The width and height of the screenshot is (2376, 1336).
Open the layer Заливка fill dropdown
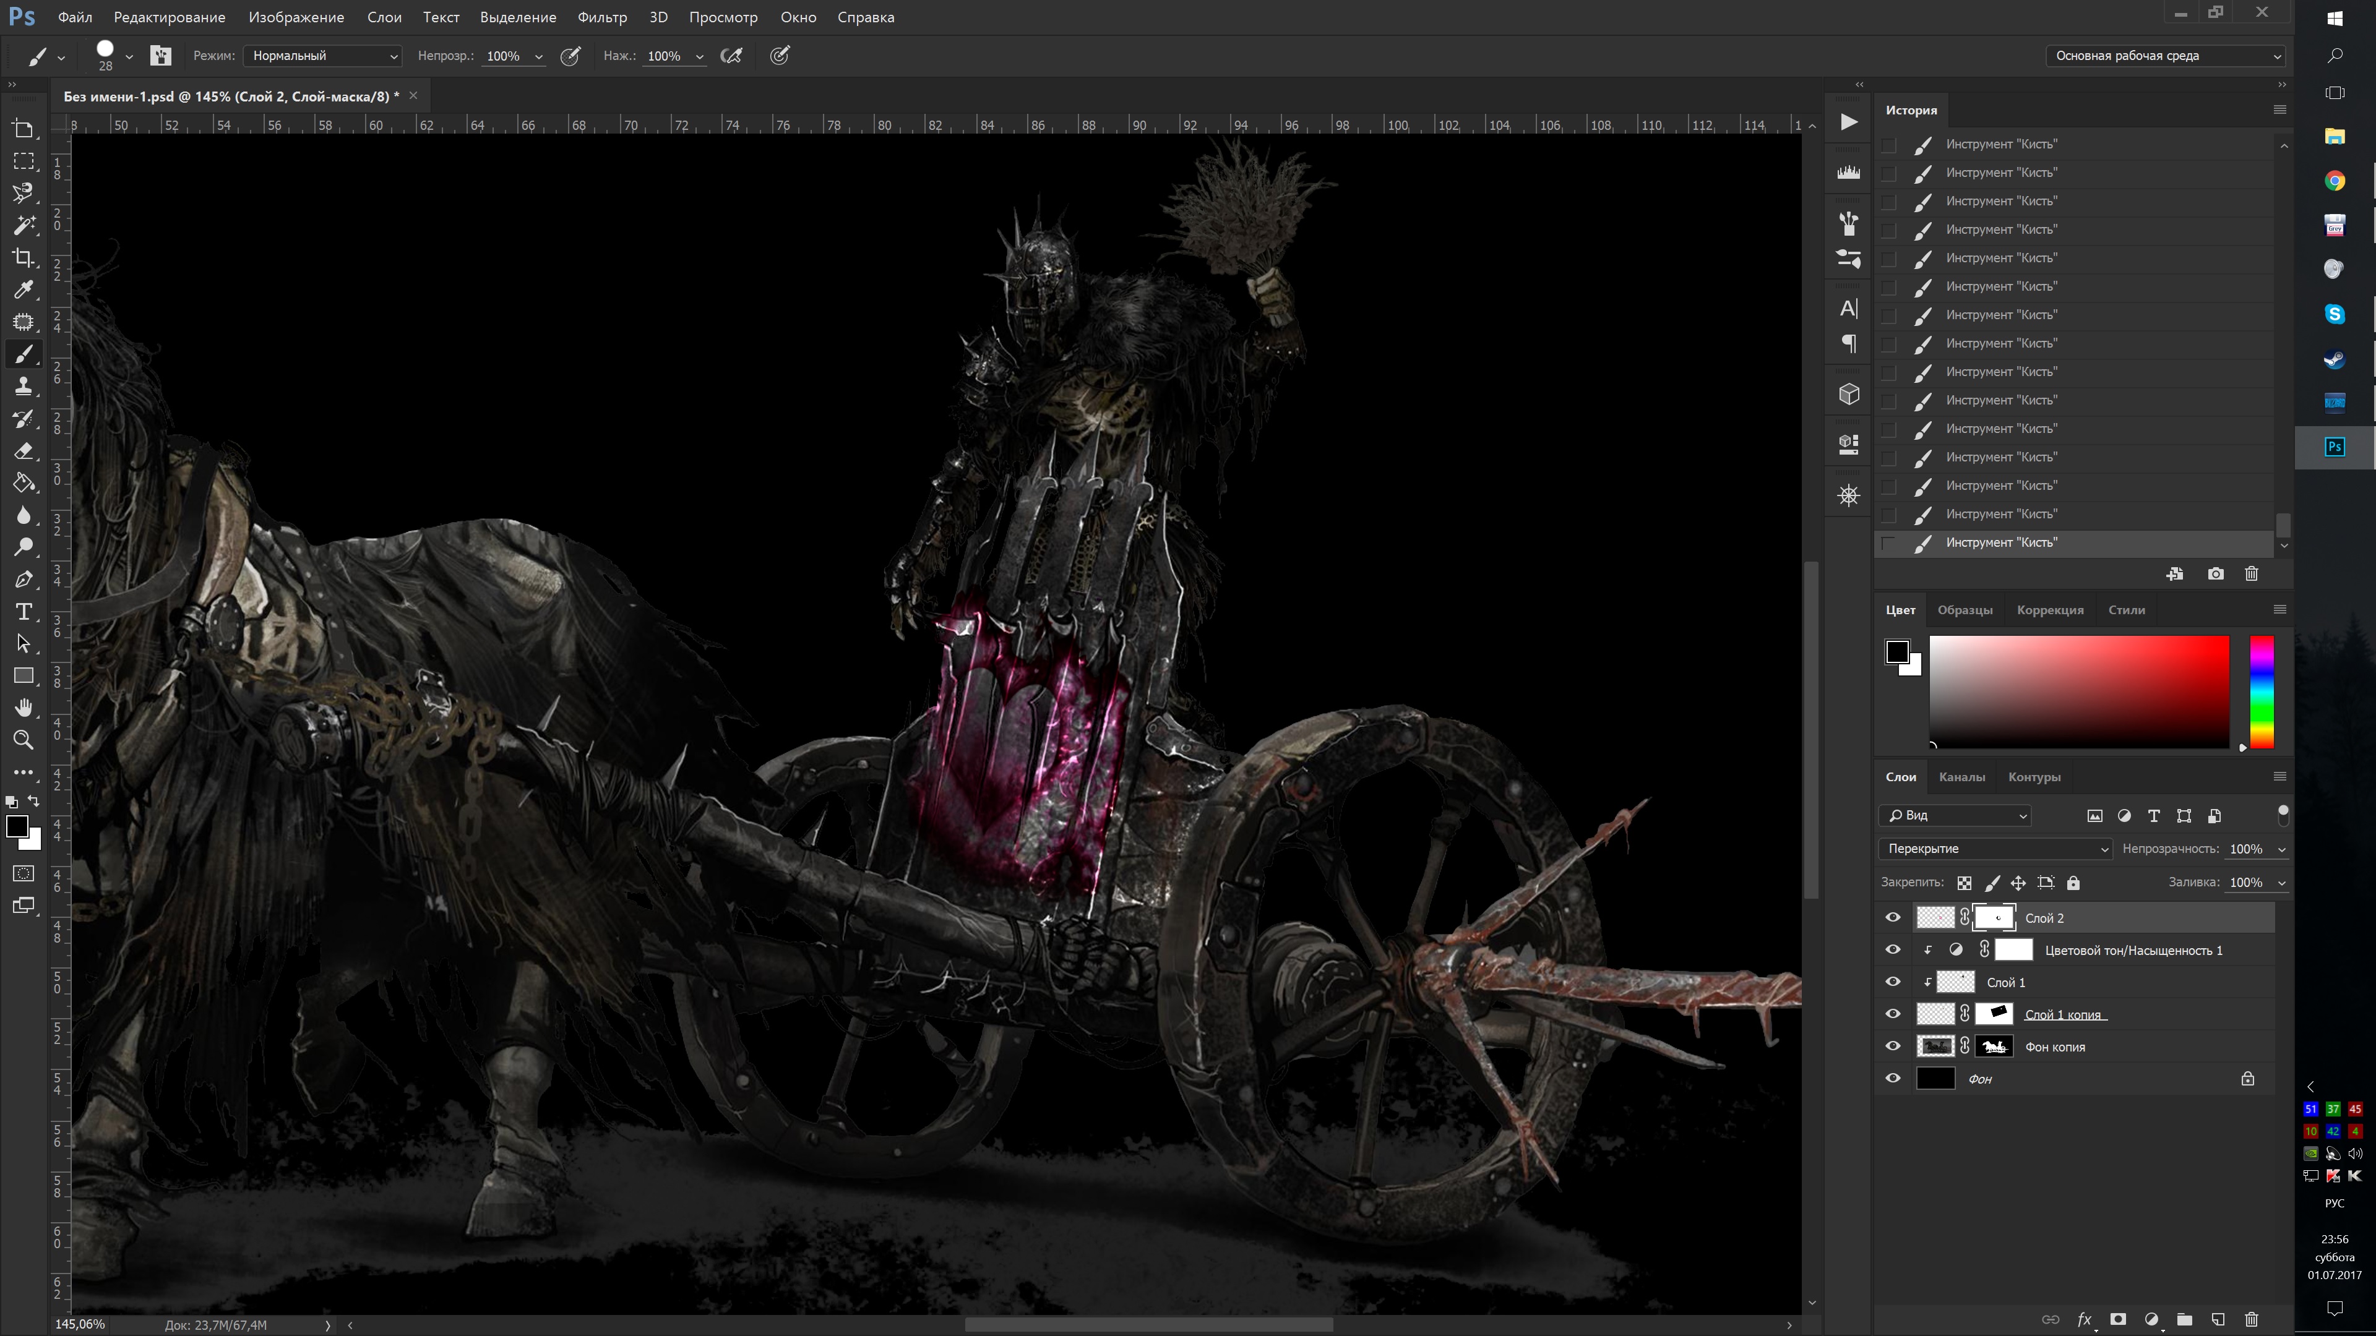pos(2282,883)
